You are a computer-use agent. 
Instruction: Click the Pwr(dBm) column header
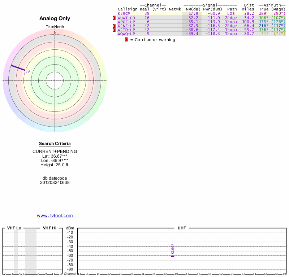pyautogui.click(x=212, y=9)
